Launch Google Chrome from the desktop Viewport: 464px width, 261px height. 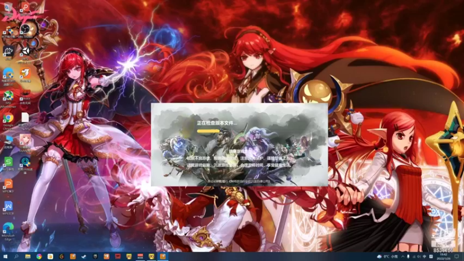click(8, 121)
